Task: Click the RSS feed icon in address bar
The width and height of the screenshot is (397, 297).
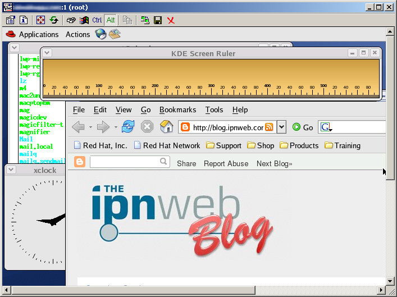Action: click(269, 127)
